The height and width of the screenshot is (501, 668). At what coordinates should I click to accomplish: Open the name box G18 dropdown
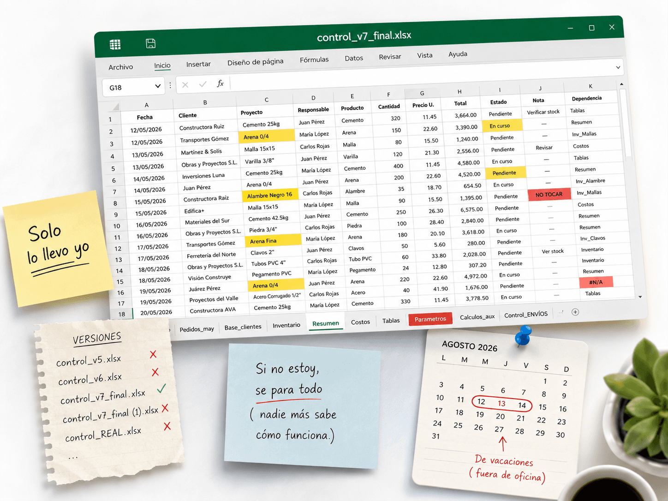(x=158, y=86)
